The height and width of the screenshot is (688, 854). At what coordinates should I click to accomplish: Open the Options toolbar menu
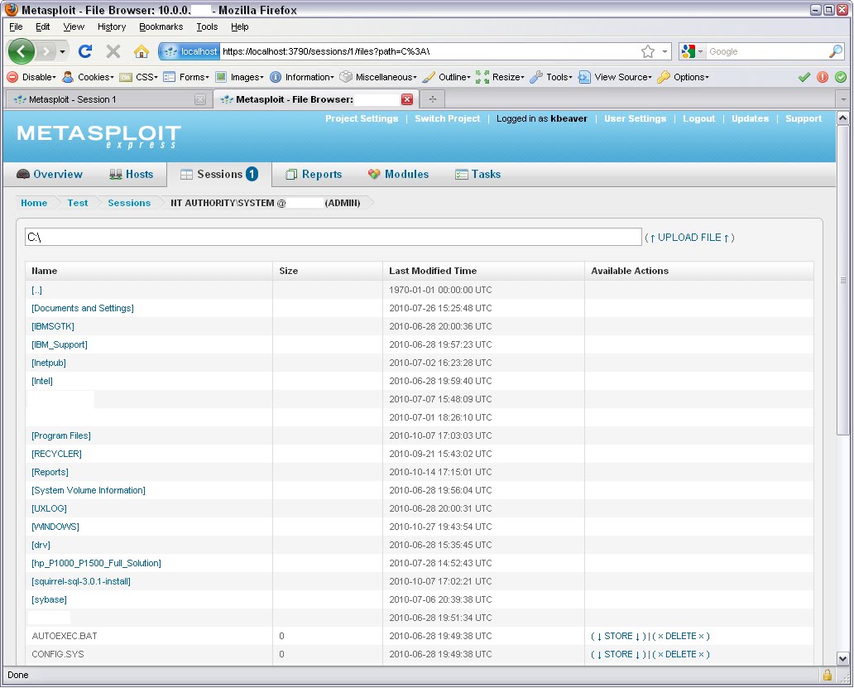pyautogui.click(x=683, y=77)
